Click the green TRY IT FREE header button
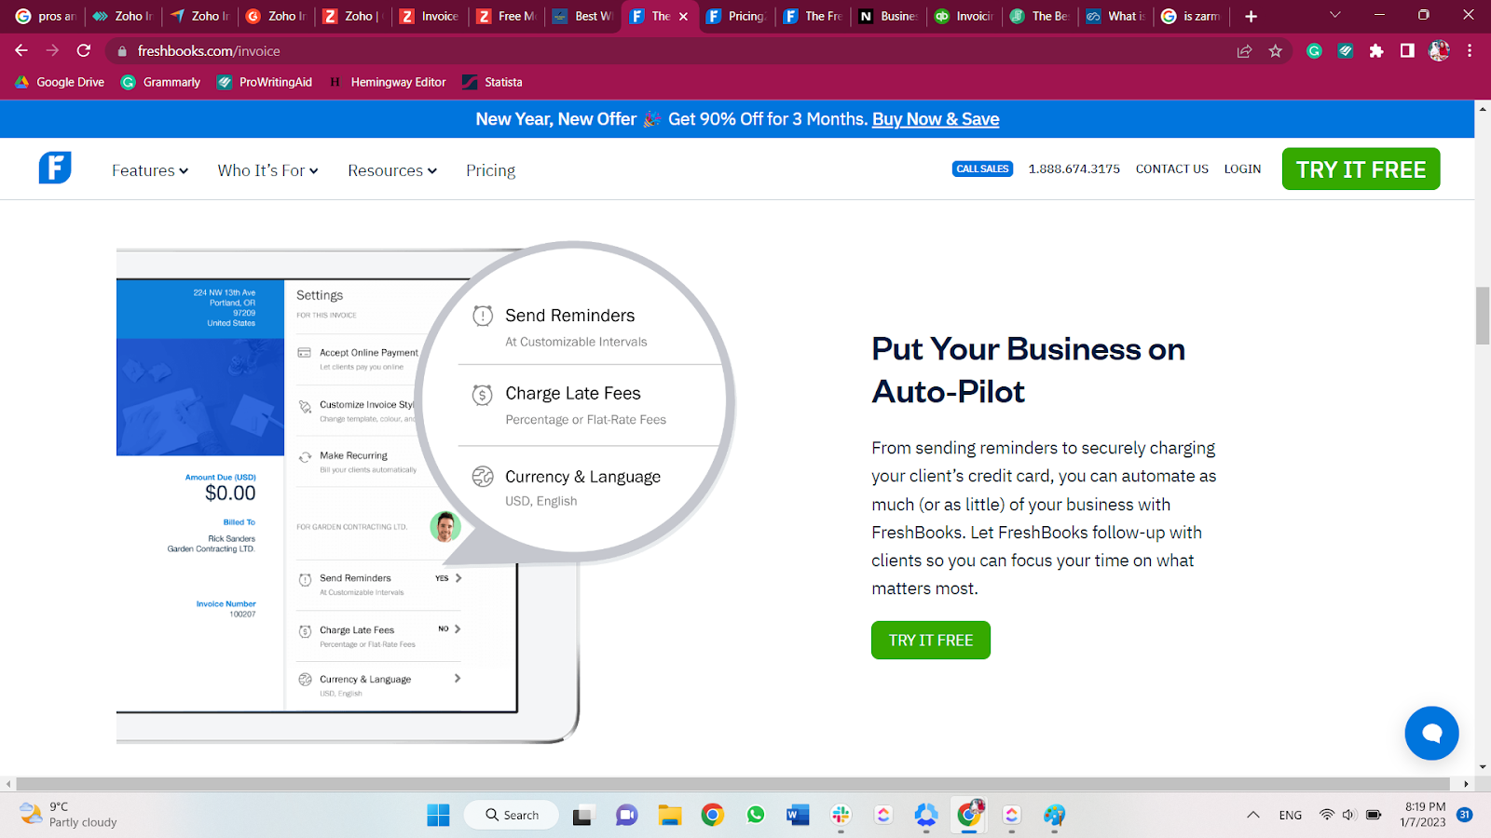Image resolution: width=1491 pixels, height=838 pixels. pyautogui.click(x=1361, y=169)
